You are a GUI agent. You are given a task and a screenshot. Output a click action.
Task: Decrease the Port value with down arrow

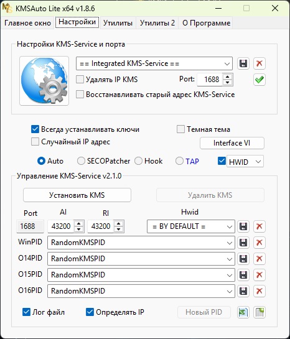coord(227,82)
